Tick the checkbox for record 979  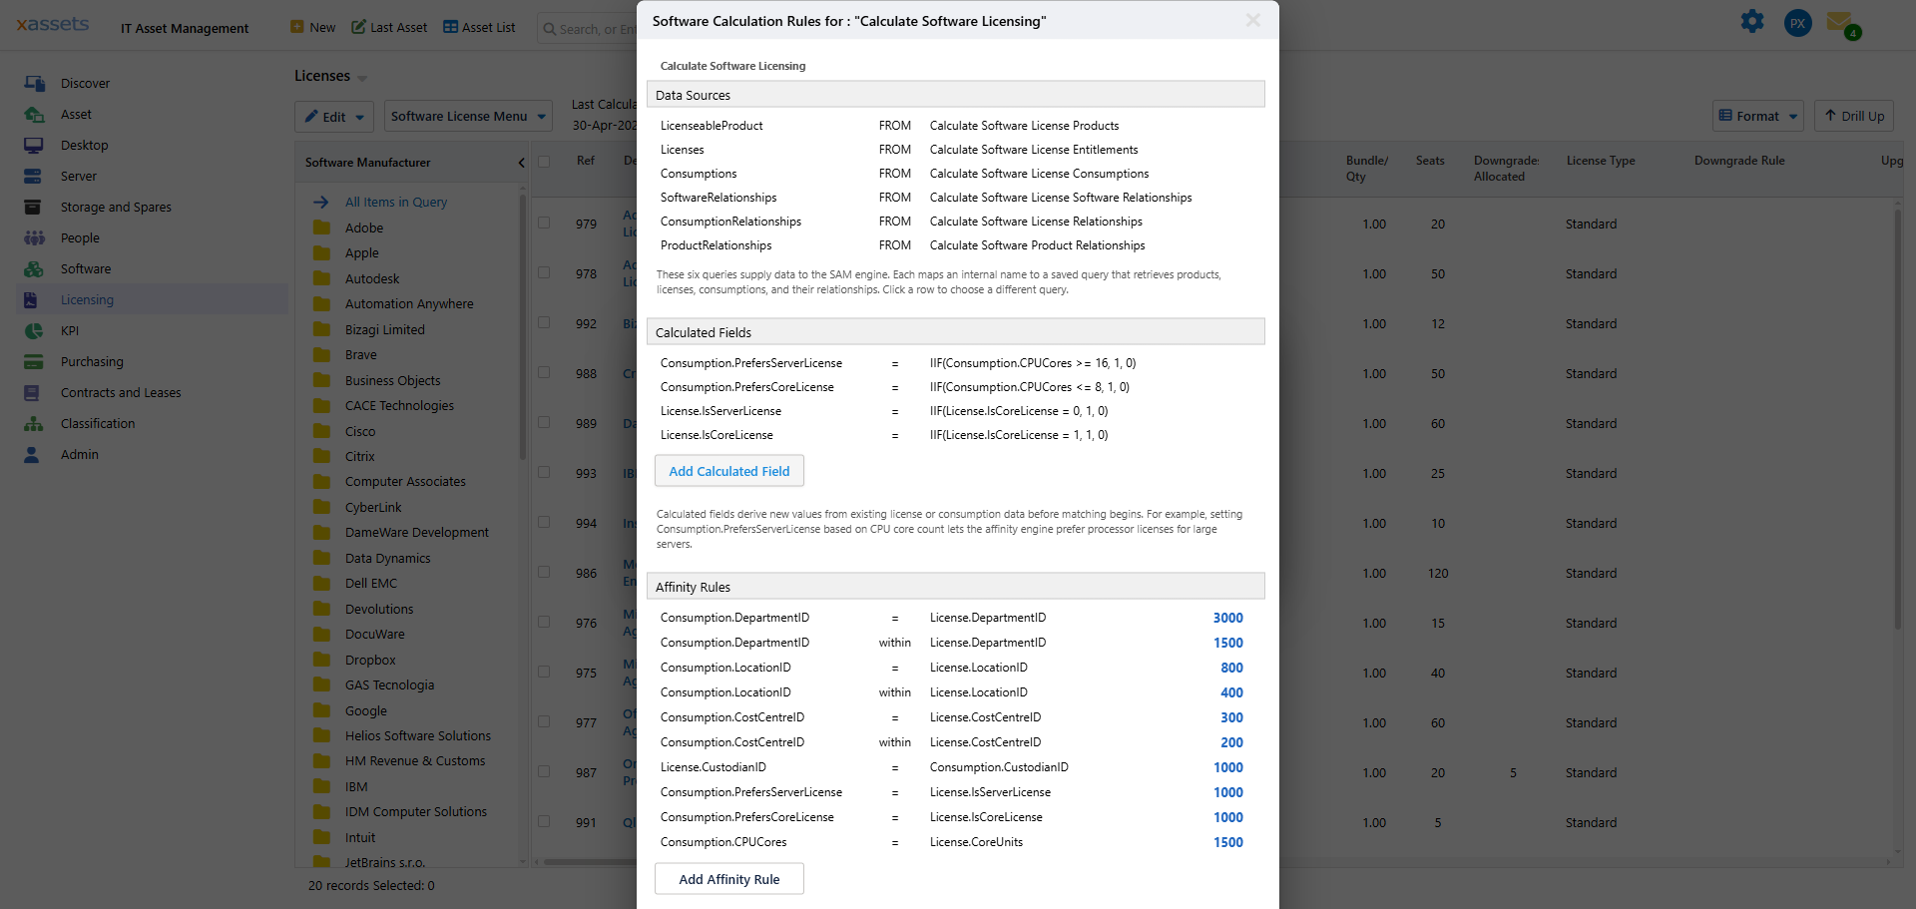pos(544,224)
